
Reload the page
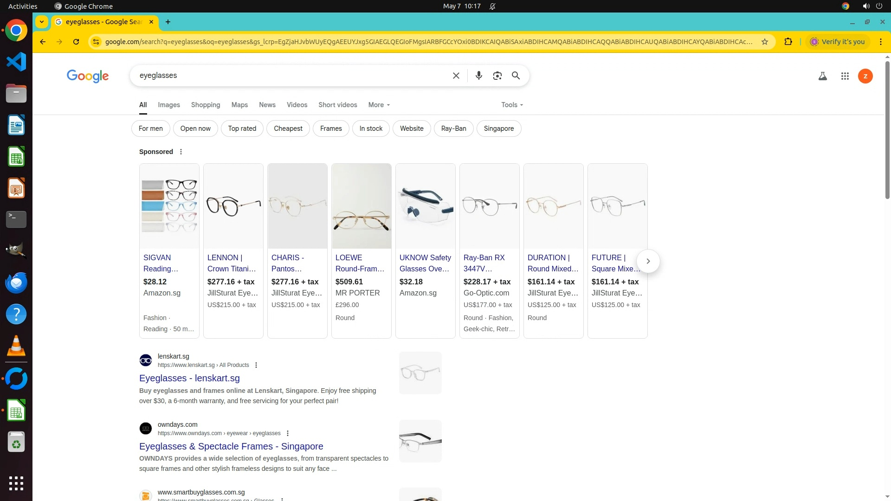(x=76, y=42)
